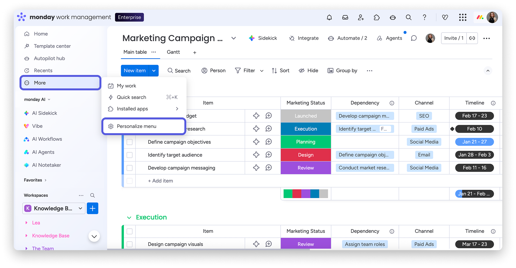Open the board options three-dot menu
Viewport: 516px width, 268px height.
(x=487, y=38)
